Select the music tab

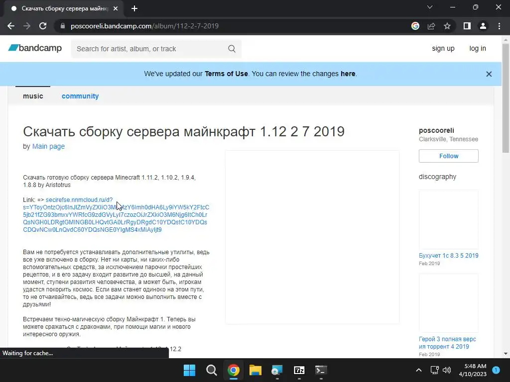click(33, 96)
